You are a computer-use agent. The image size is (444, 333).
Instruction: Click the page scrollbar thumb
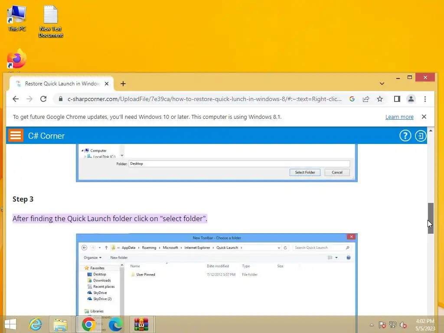point(431,218)
